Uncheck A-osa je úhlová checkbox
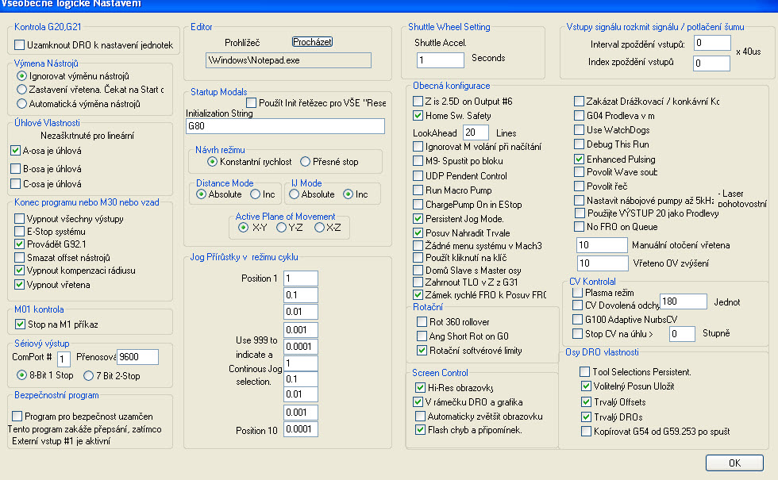The width and height of the screenshot is (778, 480). pyautogui.click(x=16, y=150)
